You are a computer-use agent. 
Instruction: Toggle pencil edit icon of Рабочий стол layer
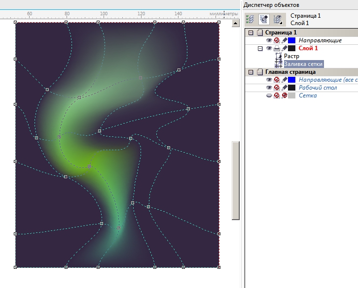tap(284, 88)
